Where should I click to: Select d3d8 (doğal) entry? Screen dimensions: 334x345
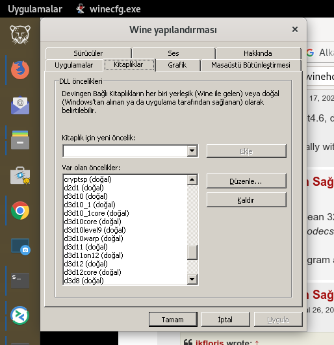125,281
